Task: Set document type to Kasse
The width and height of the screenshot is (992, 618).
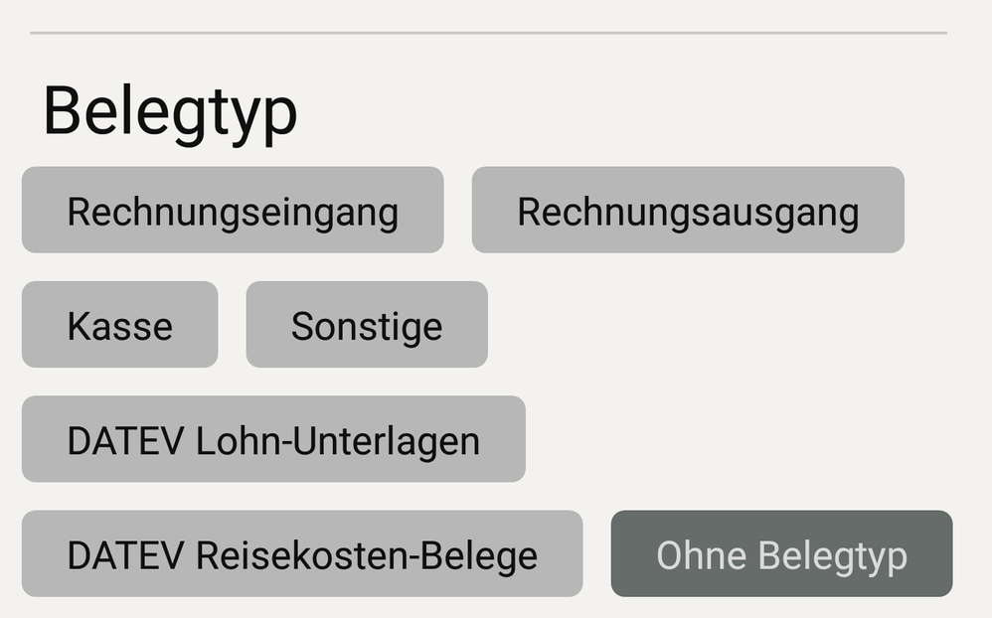Action: 119,325
